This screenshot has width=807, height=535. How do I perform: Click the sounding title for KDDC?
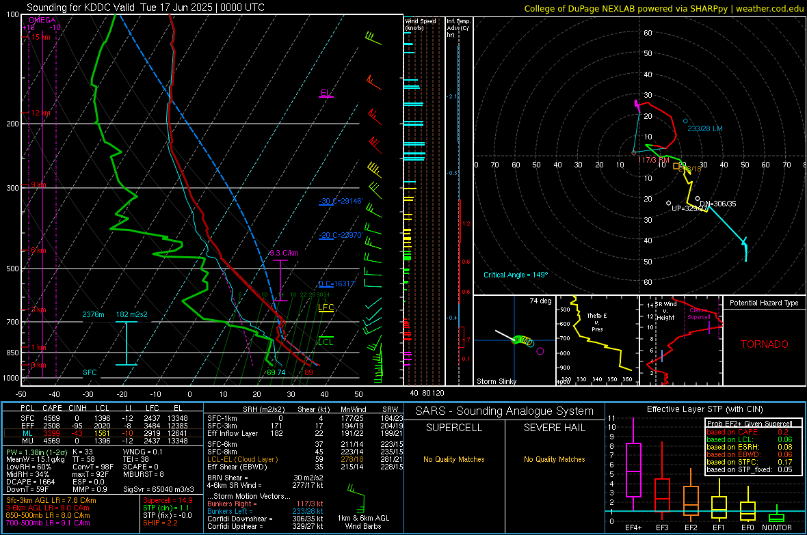pyautogui.click(x=146, y=8)
